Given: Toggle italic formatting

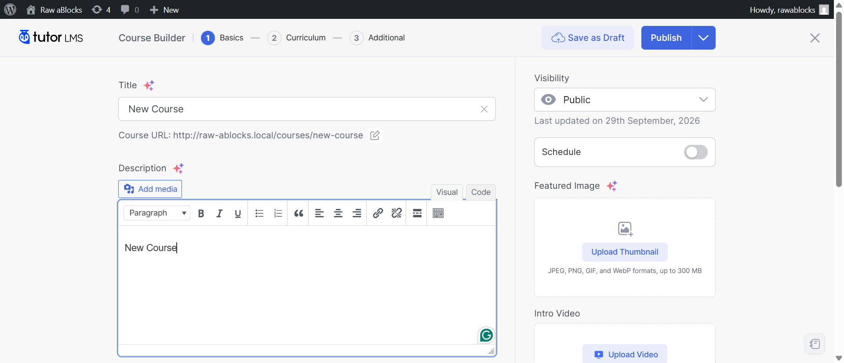Looking at the screenshot, I should [219, 213].
